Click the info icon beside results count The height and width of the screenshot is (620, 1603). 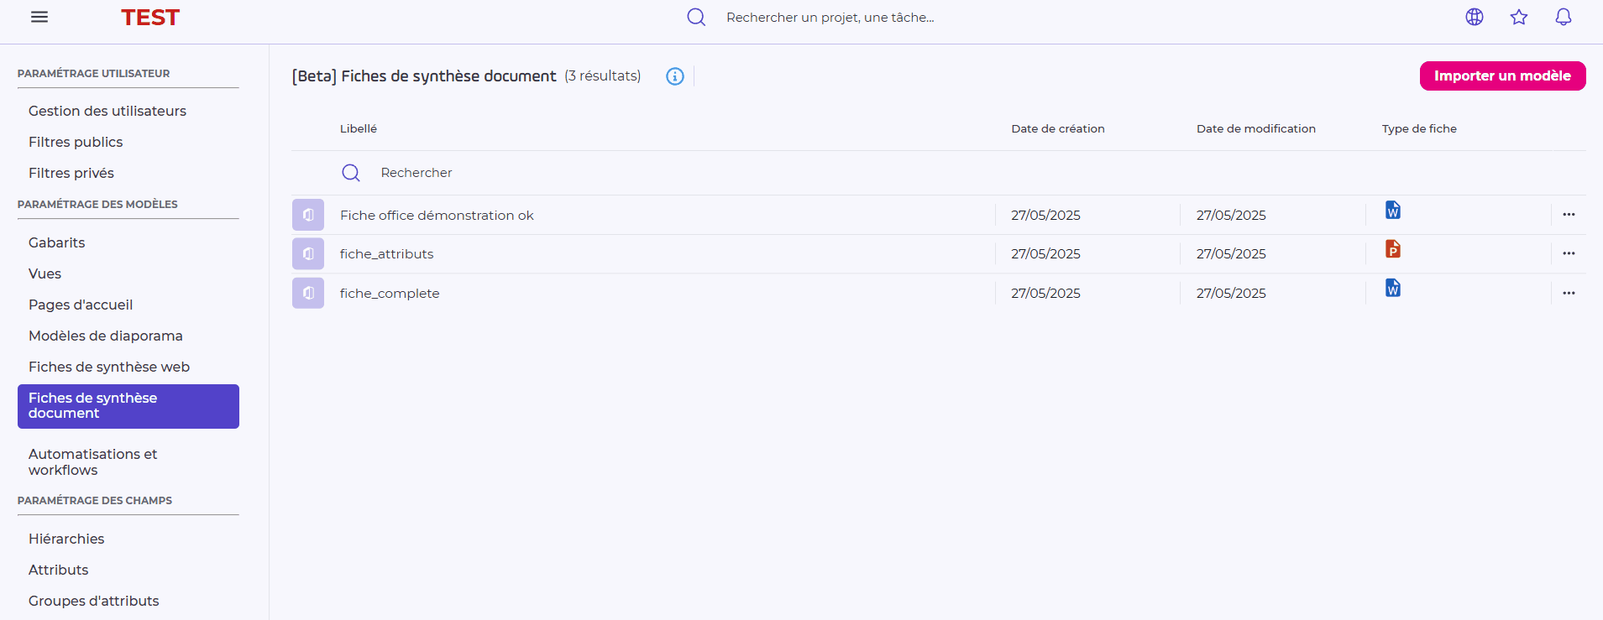675,76
